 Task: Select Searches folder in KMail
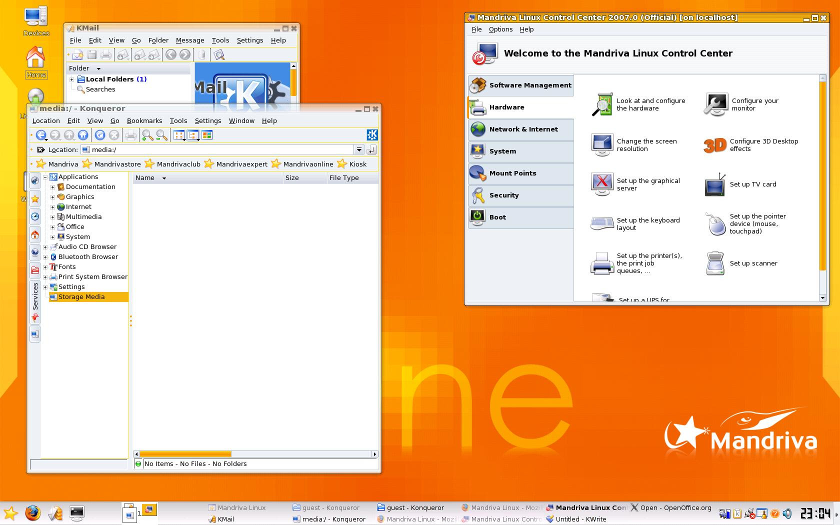(x=96, y=89)
